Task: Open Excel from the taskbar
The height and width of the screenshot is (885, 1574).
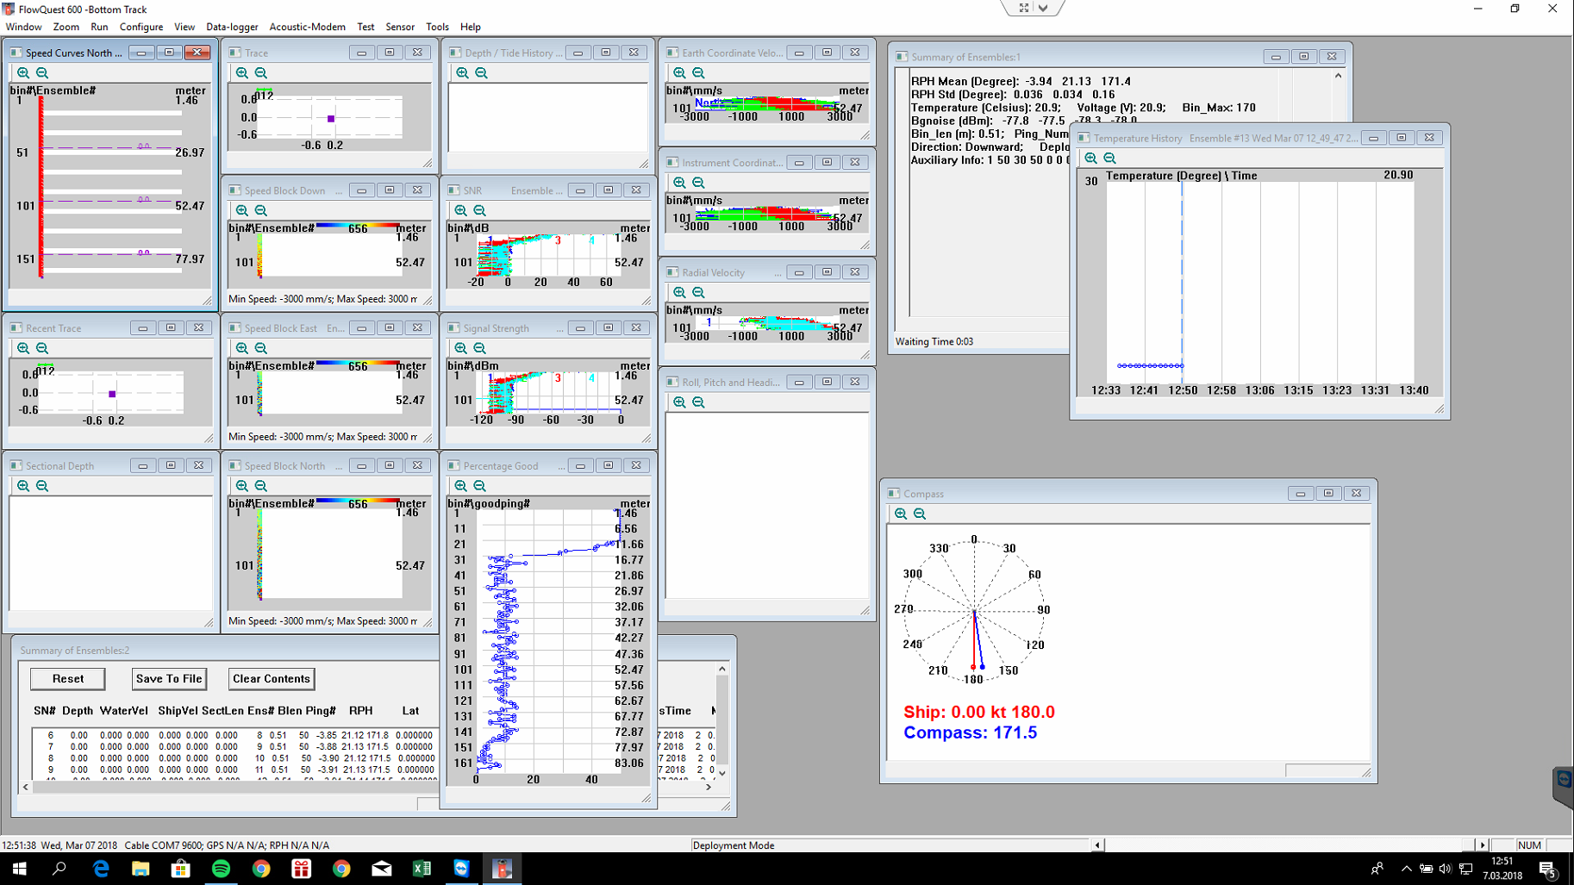Action: click(422, 869)
